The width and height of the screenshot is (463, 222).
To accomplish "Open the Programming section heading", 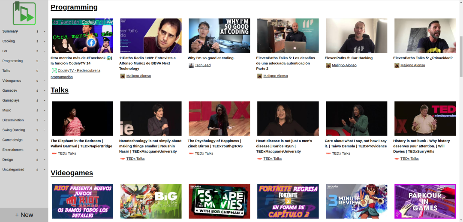I will (x=74, y=7).
